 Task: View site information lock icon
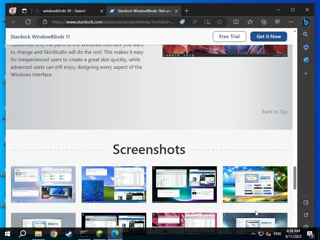(x=45, y=22)
